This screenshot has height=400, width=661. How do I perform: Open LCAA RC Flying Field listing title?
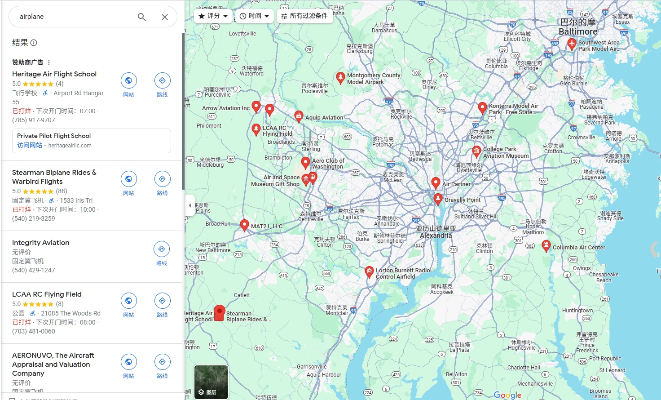[47, 294]
